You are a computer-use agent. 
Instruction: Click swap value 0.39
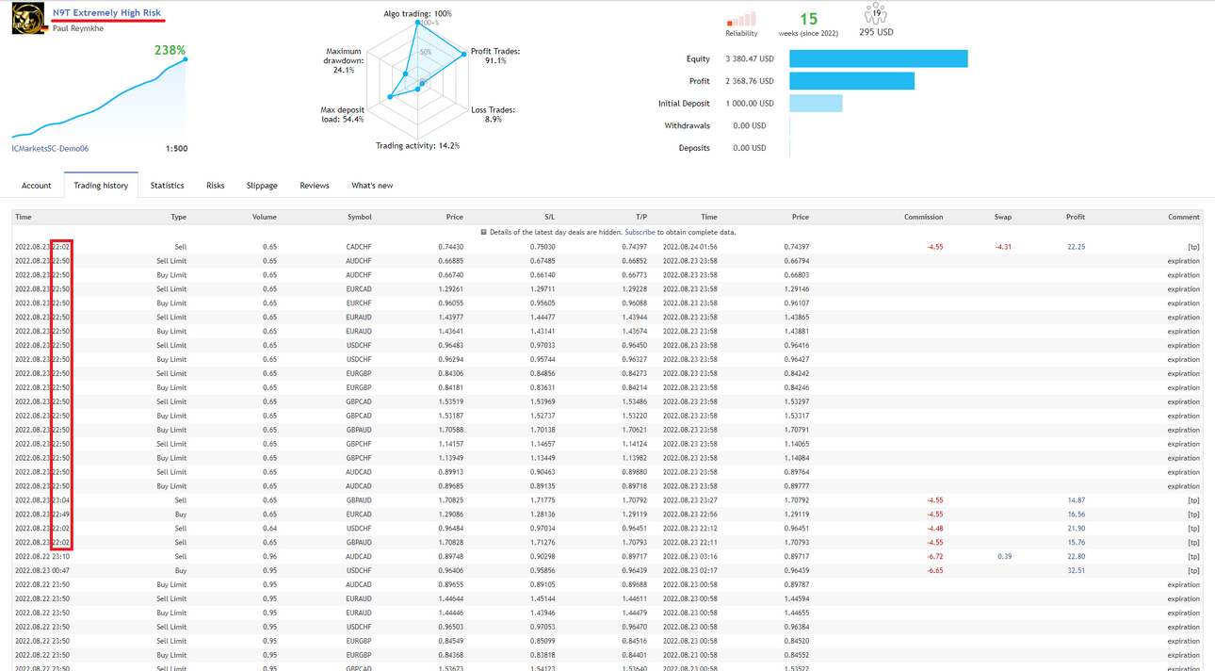pyautogui.click(x=1004, y=557)
